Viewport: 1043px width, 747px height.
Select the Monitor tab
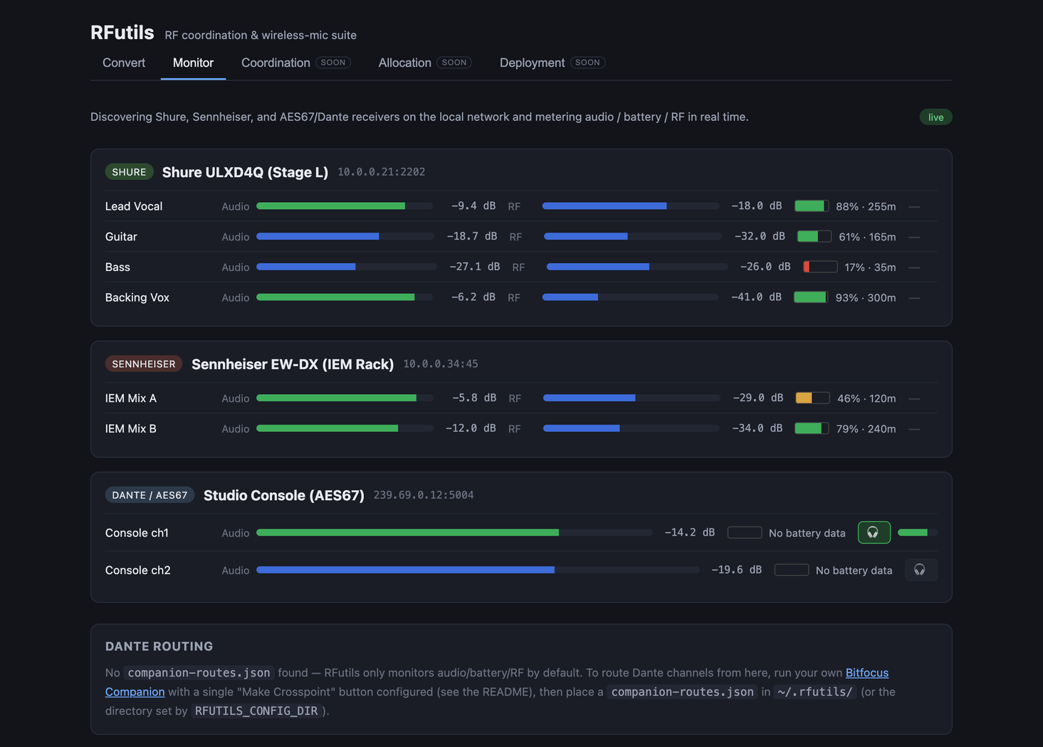click(x=193, y=63)
